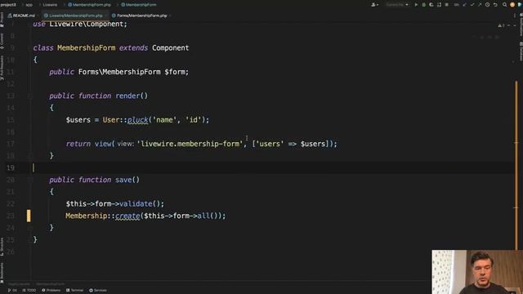523x294 pixels.
Task: Click MembershipForm.php breadcrumb item
Action: click(x=89, y=5)
